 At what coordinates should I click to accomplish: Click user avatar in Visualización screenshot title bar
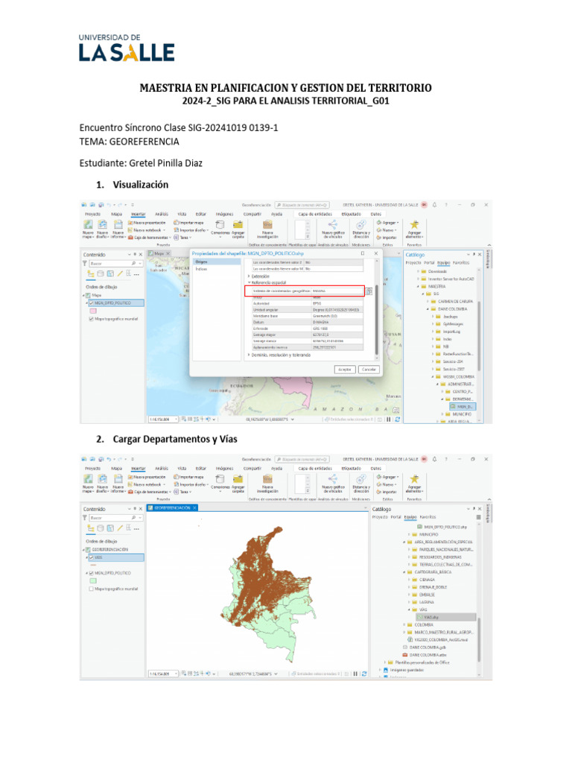pyautogui.click(x=424, y=205)
